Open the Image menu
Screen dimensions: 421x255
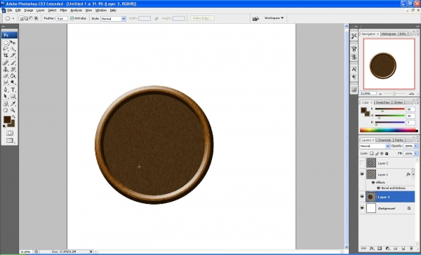pyautogui.click(x=29, y=11)
